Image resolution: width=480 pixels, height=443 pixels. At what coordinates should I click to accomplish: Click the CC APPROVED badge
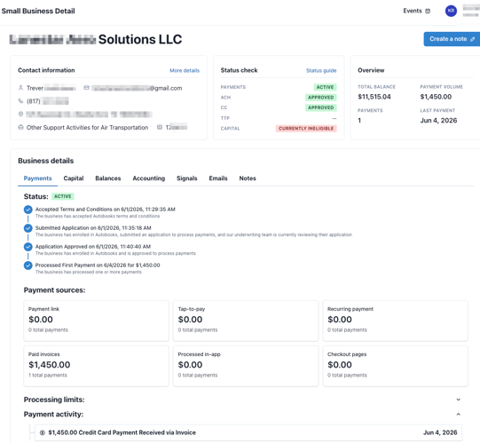click(321, 107)
